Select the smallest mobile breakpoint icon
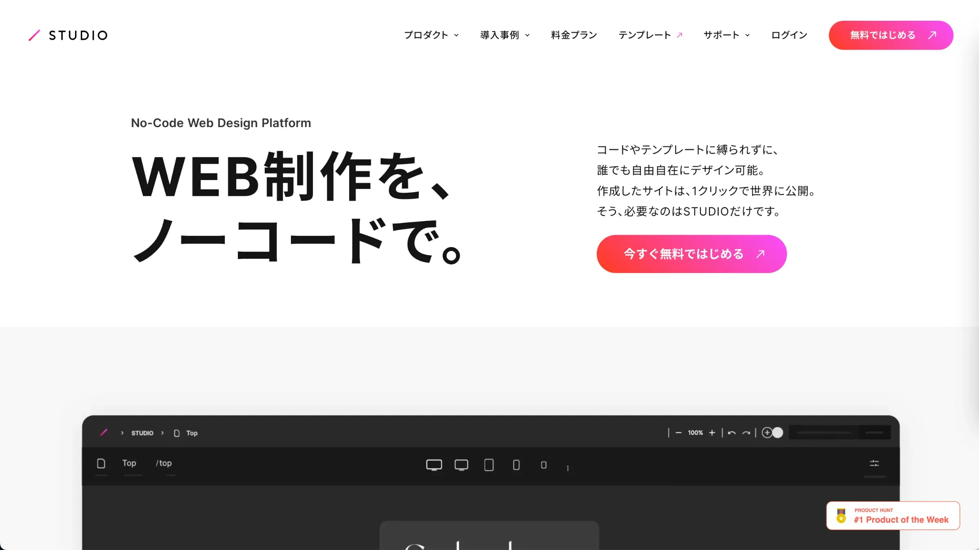The width and height of the screenshot is (979, 550). coord(543,465)
